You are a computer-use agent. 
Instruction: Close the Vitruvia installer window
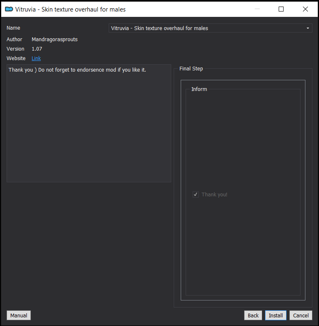pos(305,9)
